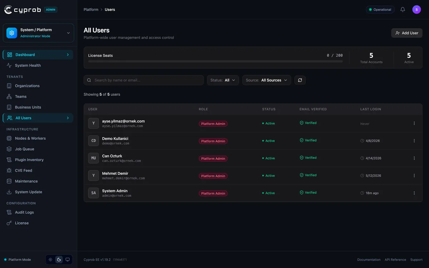Image resolution: width=429 pixels, height=268 pixels.
Task: Click Active status of Mehmet Demir
Action: click(268, 175)
